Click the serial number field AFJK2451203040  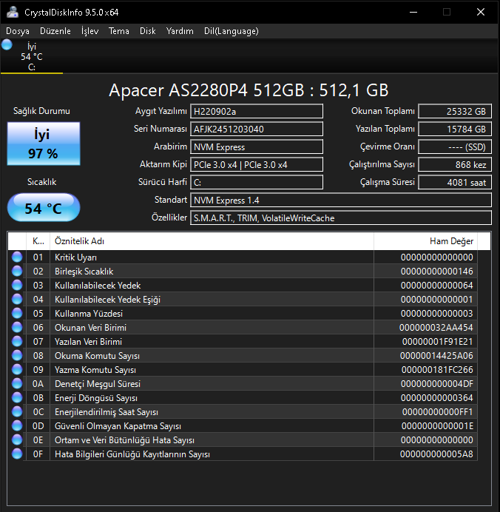[x=257, y=129]
